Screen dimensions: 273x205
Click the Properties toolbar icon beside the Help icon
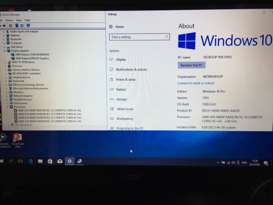click(22, 26)
